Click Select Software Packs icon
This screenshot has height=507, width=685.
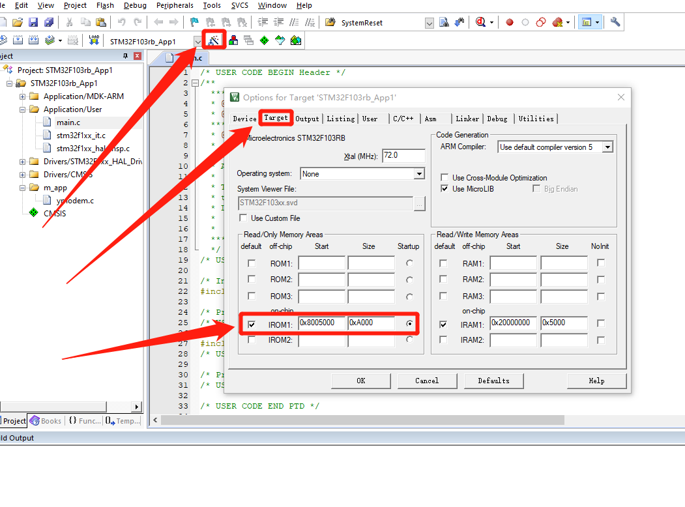point(280,40)
